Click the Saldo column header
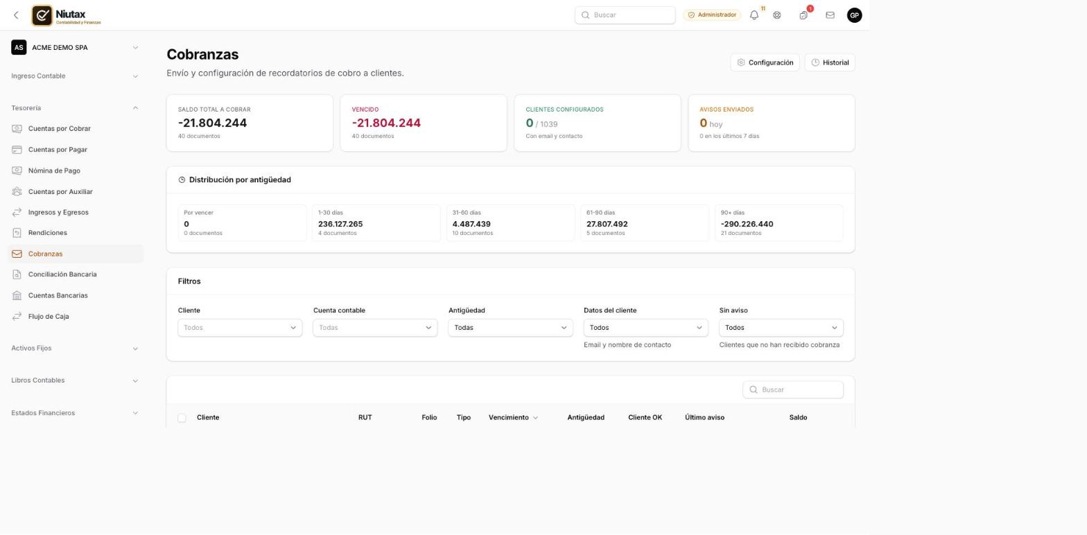 (x=798, y=418)
